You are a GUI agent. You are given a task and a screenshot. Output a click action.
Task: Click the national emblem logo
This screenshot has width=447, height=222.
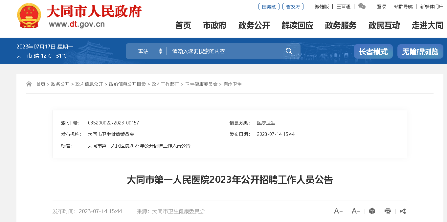click(x=29, y=16)
